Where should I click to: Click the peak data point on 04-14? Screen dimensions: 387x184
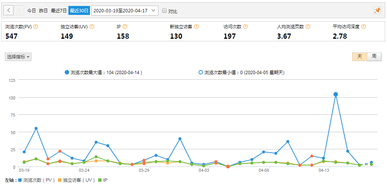[x=336, y=95]
